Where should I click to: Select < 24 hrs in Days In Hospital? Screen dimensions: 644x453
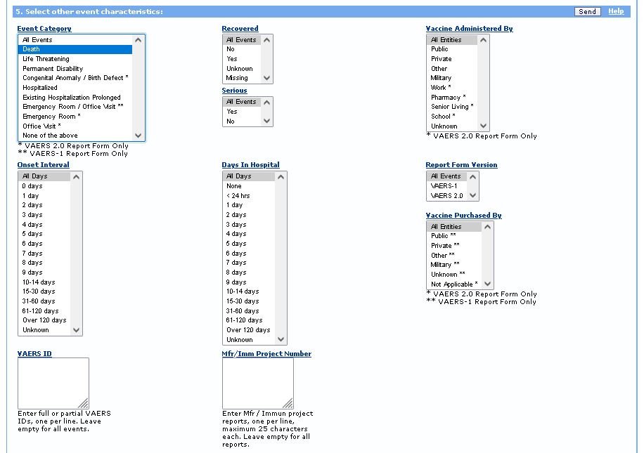tap(249, 196)
